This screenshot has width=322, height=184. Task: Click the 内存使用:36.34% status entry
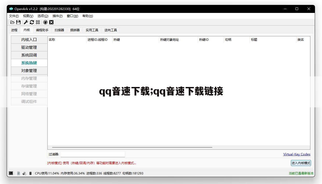pos(73,173)
